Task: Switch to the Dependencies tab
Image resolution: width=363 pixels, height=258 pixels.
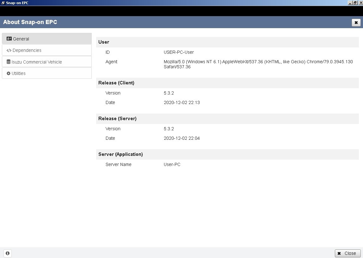Action: point(47,50)
